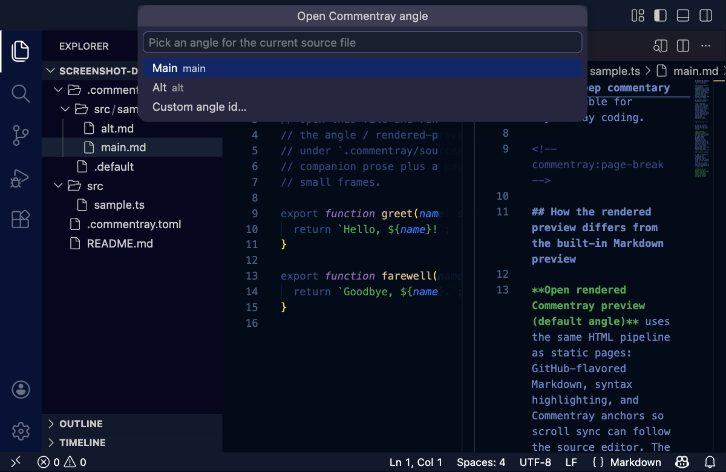Click the EXPLORER panel title
The height and width of the screenshot is (472, 726).
84,47
